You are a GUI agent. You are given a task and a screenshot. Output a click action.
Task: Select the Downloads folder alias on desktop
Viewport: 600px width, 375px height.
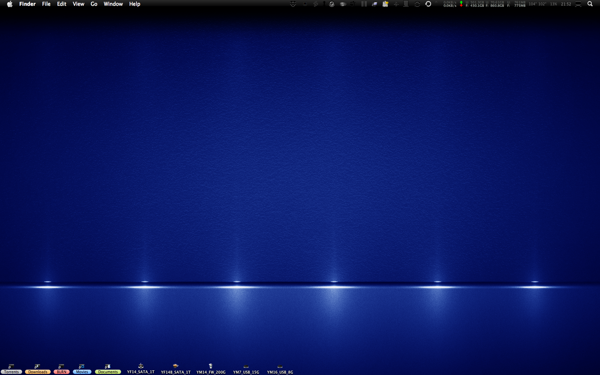click(x=38, y=369)
